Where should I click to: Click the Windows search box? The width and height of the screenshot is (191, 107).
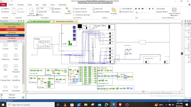click(x=30, y=105)
